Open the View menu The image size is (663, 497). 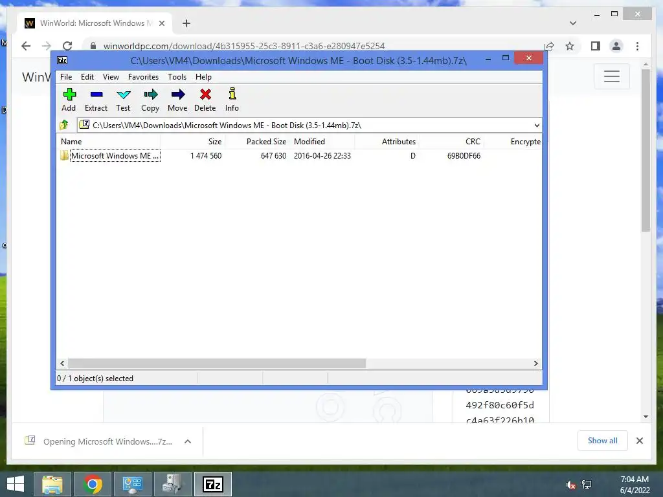pos(111,77)
